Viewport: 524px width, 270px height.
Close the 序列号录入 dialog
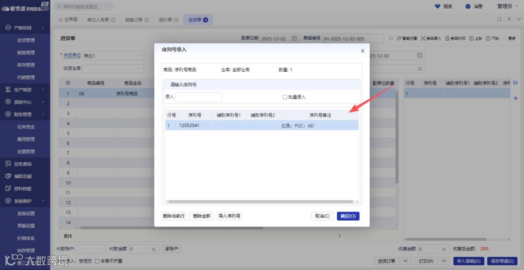[x=362, y=51]
